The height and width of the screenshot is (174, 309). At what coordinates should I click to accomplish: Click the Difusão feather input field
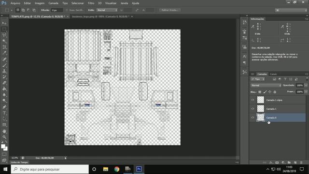click(57, 10)
